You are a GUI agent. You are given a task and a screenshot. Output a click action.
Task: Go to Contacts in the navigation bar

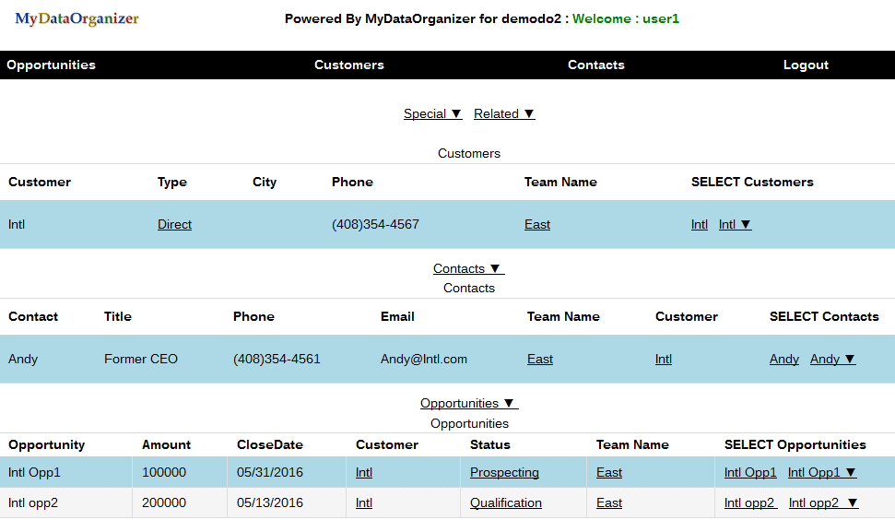click(595, 65)
